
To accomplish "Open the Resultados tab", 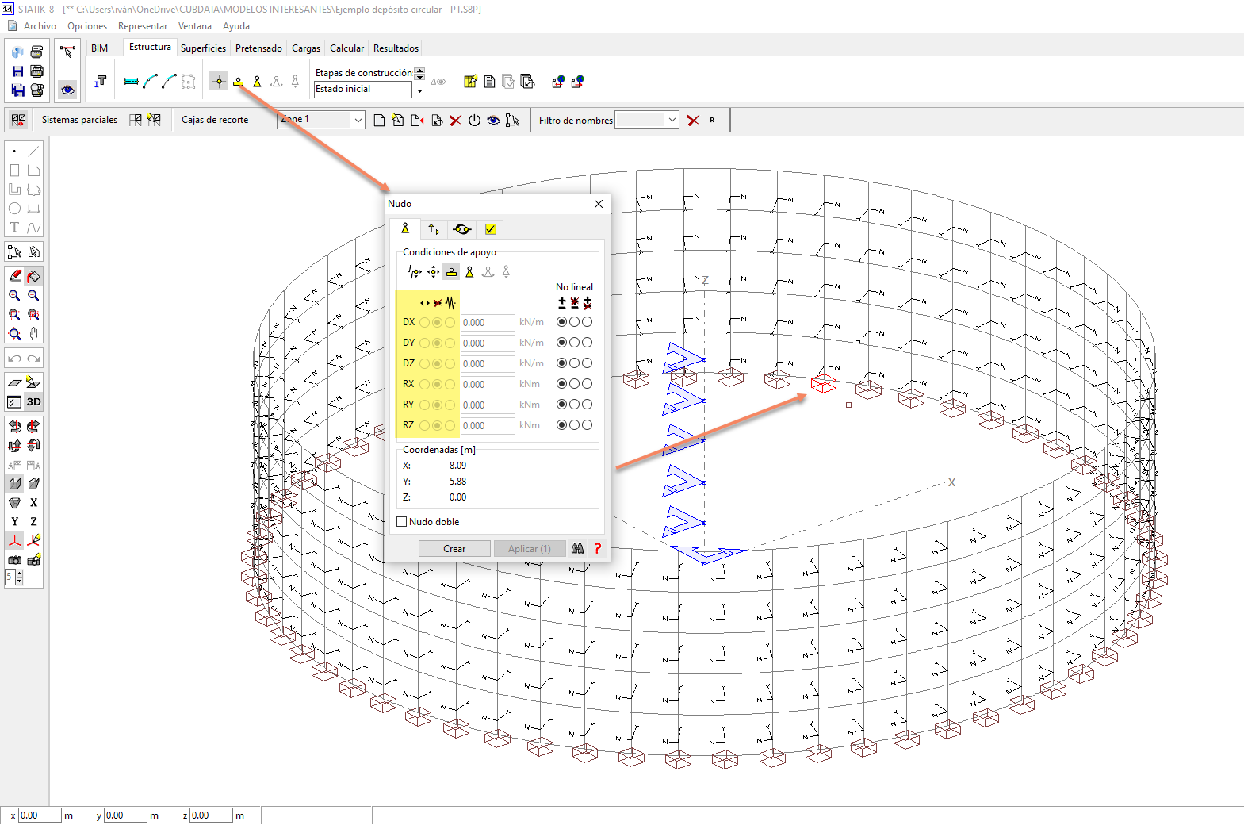I will tap(396, 48).
